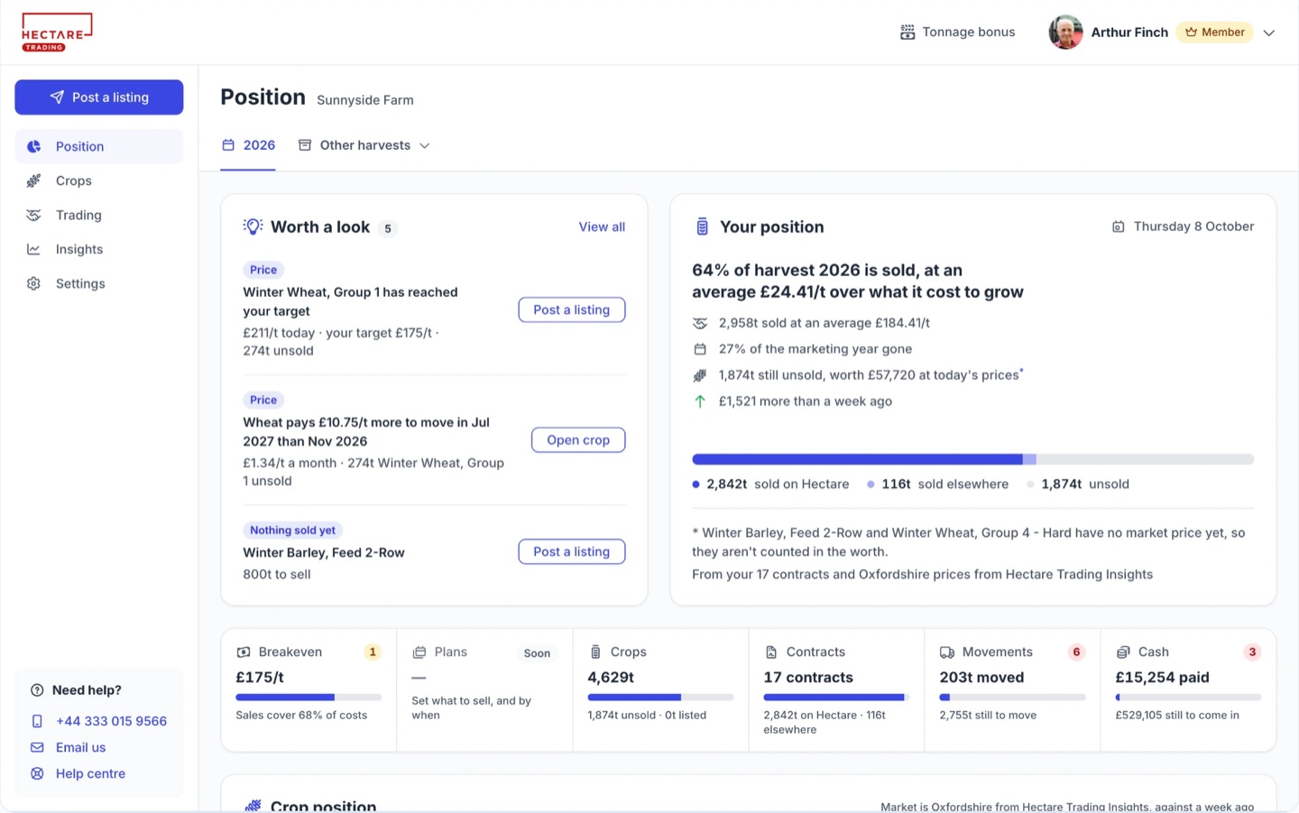Go to Crops in the sidebar

(99, 180)
